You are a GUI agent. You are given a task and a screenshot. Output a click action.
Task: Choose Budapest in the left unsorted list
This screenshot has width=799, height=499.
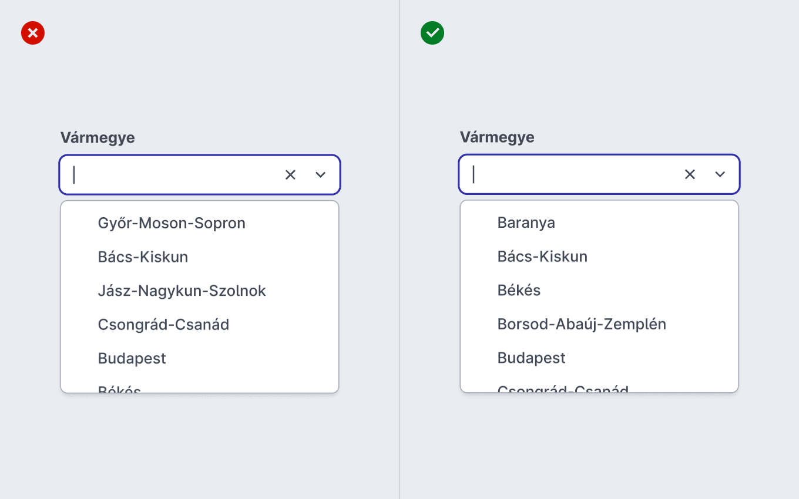coord(200,358)
